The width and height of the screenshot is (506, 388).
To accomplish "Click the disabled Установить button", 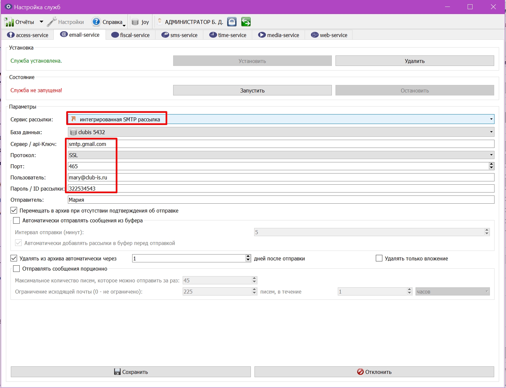I will (x=253, y=61).
